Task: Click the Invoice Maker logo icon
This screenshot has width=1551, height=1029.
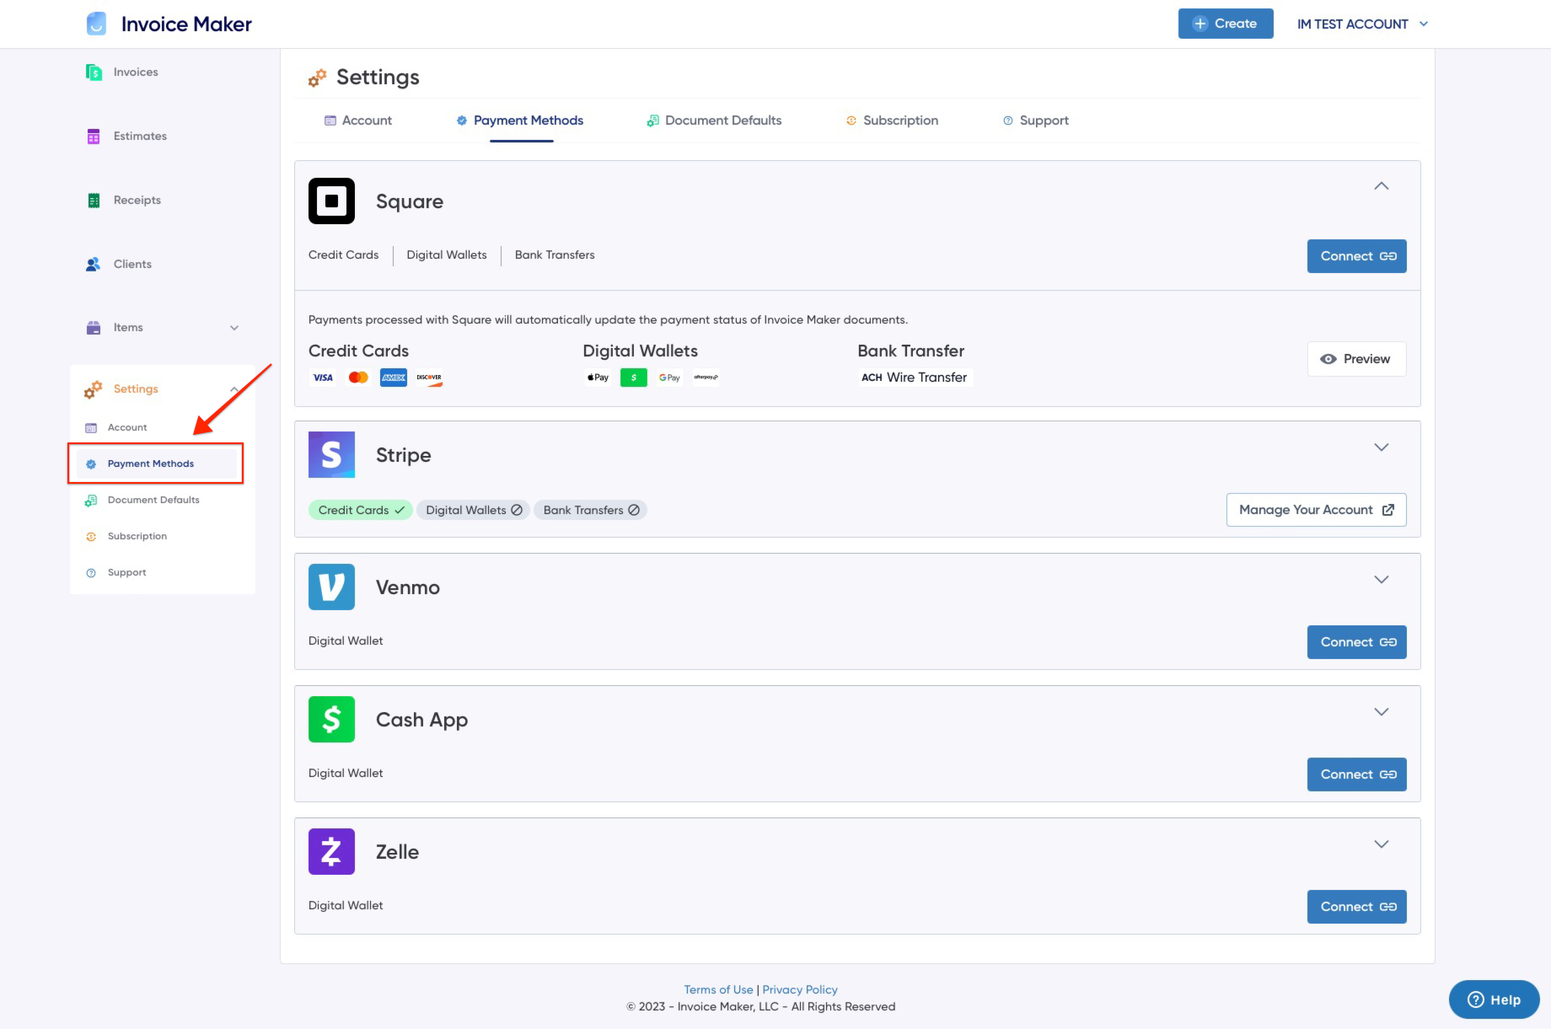Action: [97, 24]
